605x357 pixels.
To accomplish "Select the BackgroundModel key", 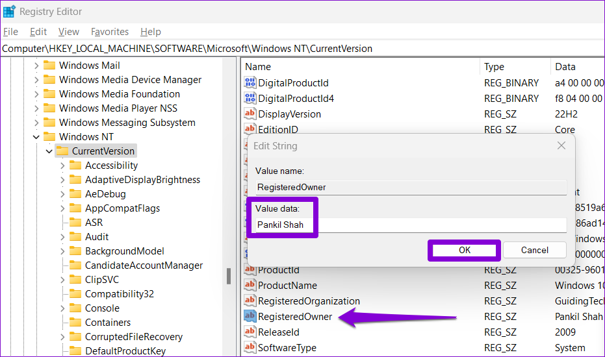I will pyautogui.click(x=124, y=251).
